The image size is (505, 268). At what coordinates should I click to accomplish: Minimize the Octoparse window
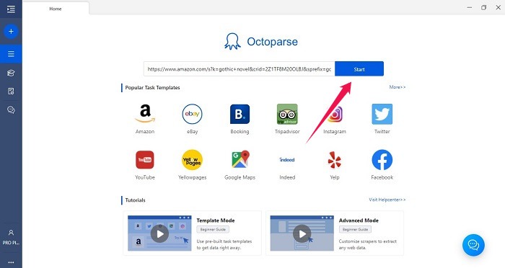click(470, 7)
